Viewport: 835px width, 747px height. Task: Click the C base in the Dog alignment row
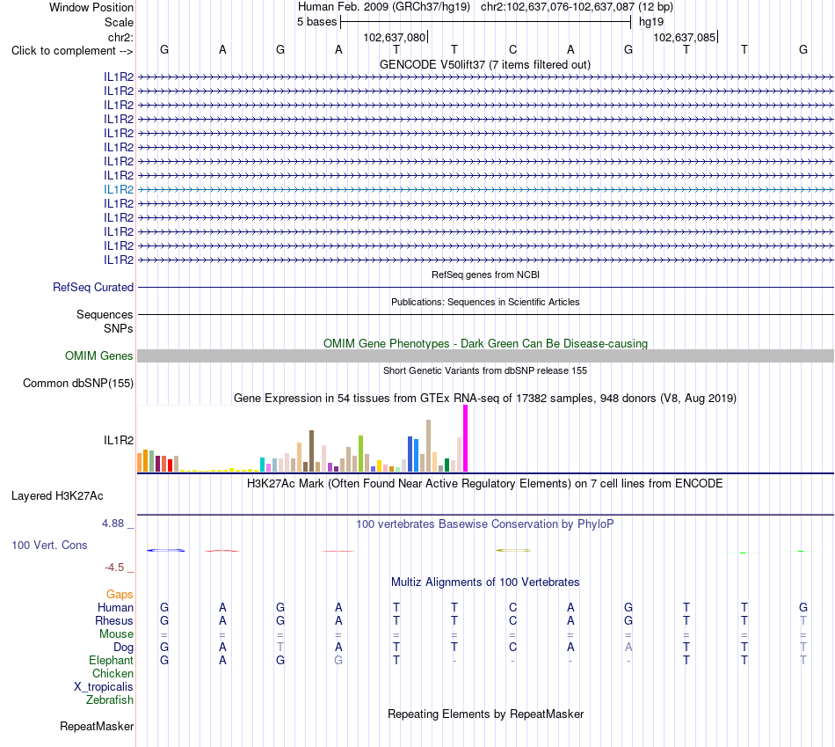click(512, 647)
